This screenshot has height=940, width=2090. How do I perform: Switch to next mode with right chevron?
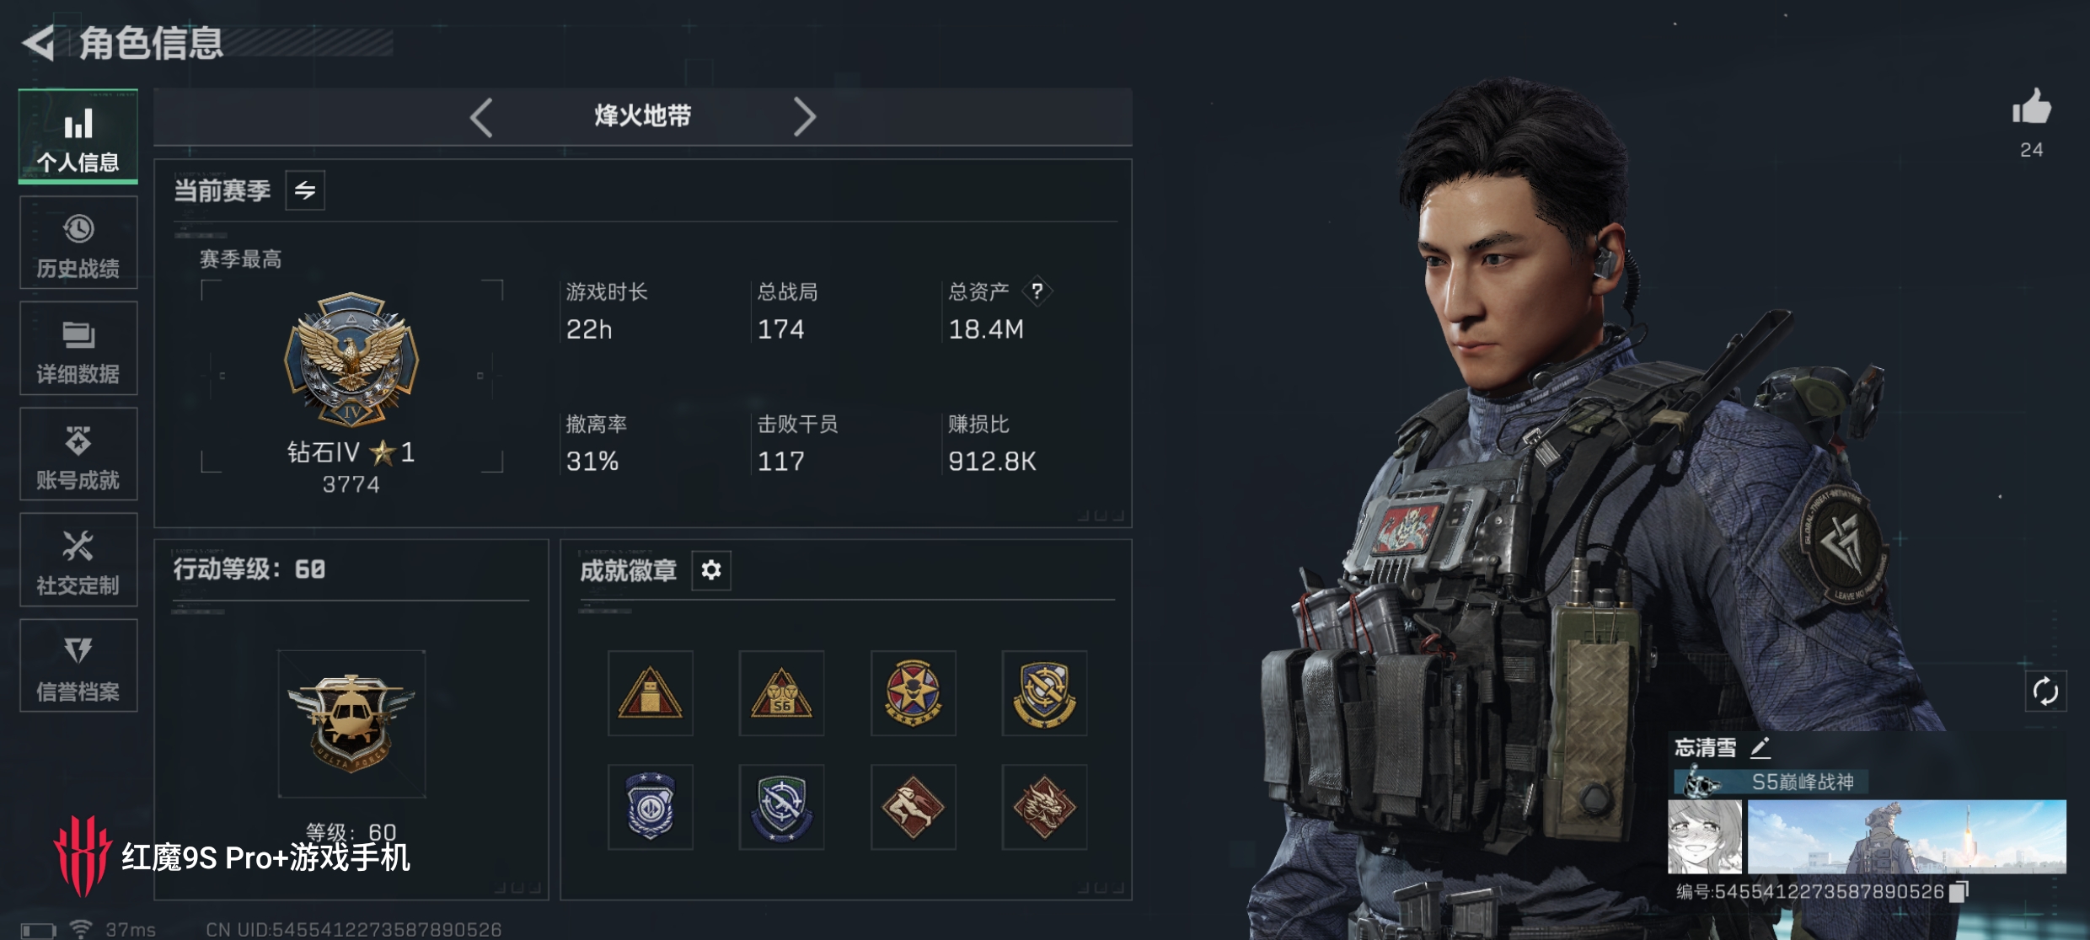[x=804, y=117]
